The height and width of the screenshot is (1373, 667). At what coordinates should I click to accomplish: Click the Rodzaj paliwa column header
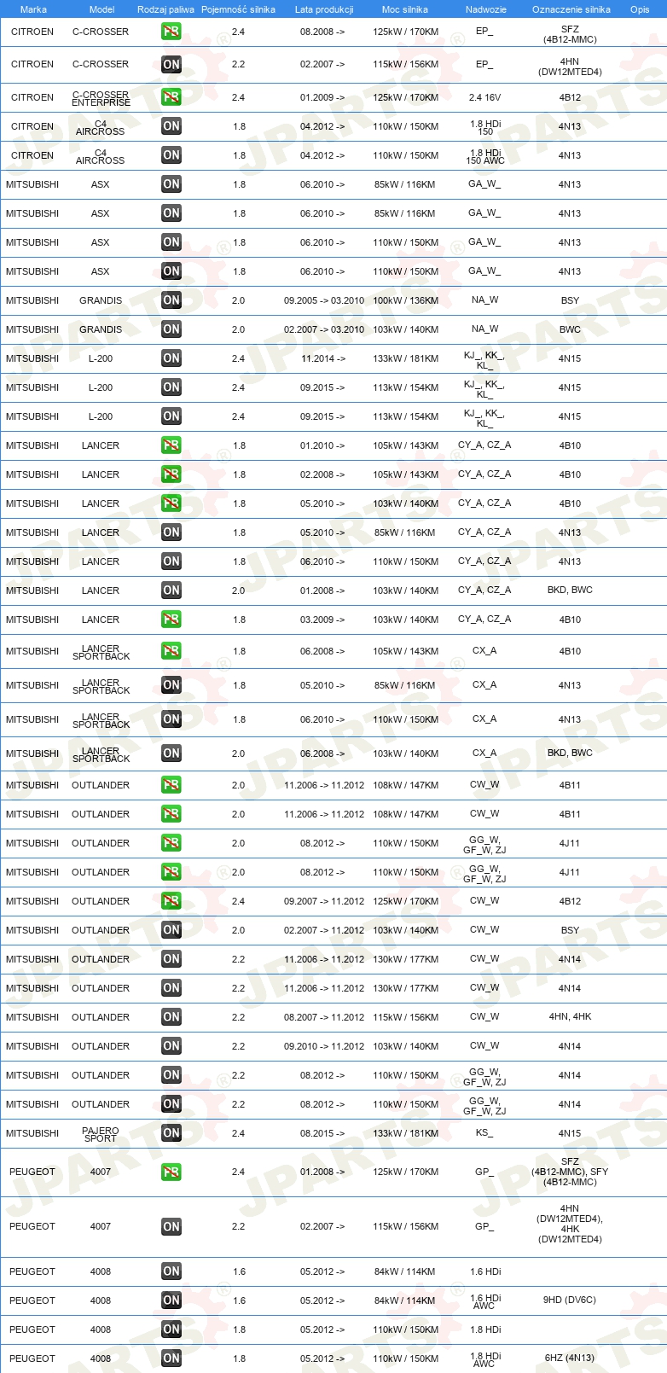[x=165, y=9]
